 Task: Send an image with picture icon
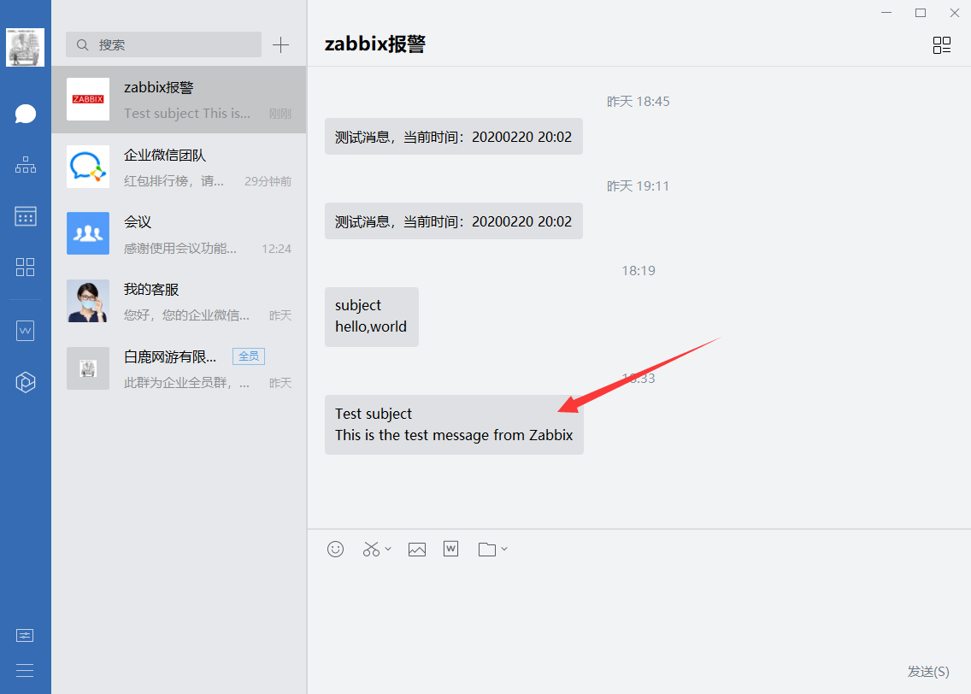[x=417, y=550]
